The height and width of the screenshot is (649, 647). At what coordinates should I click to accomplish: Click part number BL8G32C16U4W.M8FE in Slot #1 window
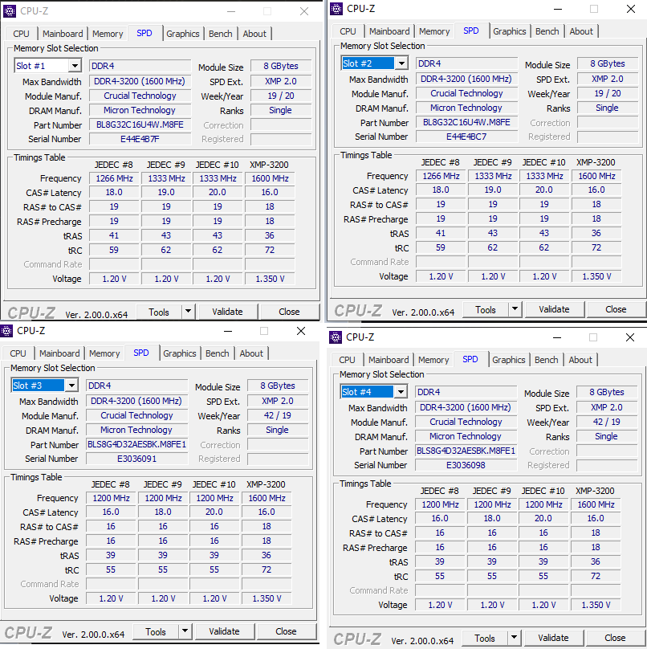click(140, 124)
